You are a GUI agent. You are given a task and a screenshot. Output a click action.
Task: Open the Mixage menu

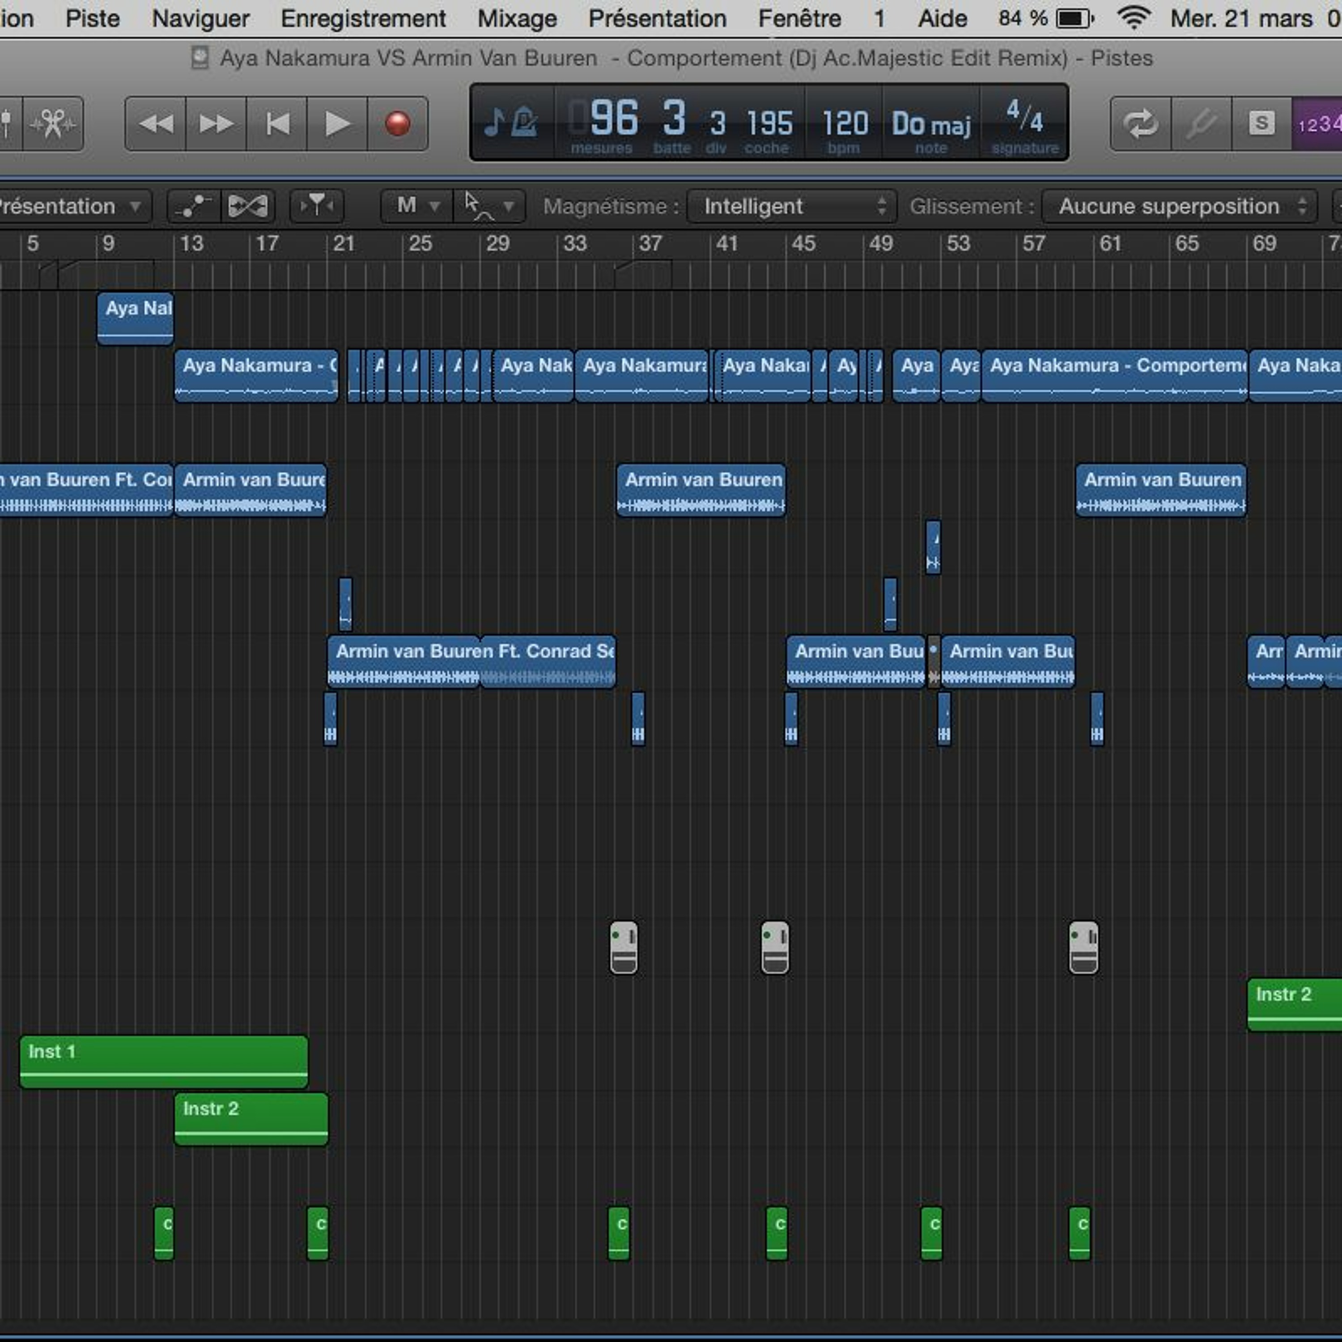(x=517, y=19)
